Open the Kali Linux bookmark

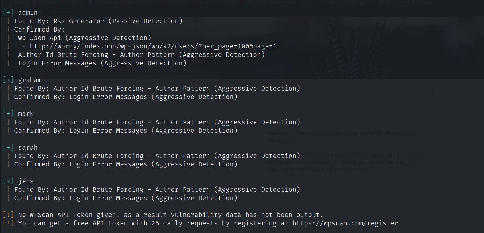pyautogui.click(x=19, y=2)
